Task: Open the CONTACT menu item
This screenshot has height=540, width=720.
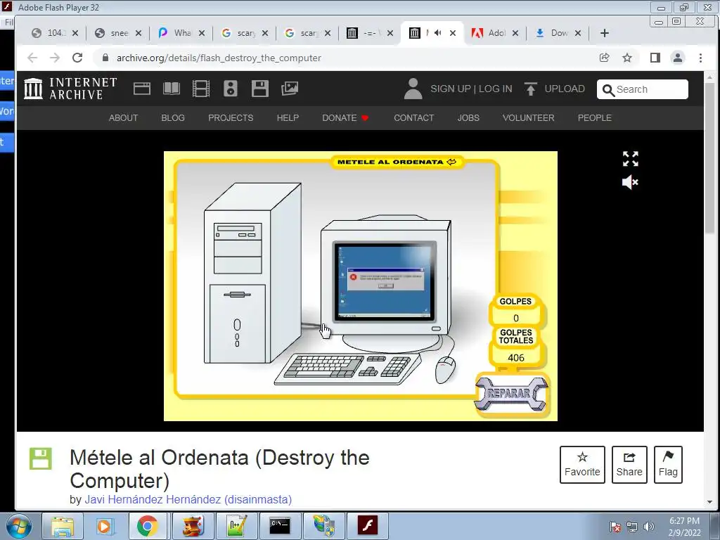Action: 413,118
